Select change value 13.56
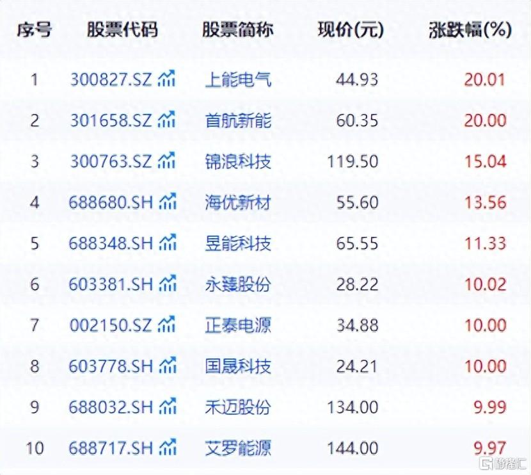531x475 pixels. tap(485, 202)
